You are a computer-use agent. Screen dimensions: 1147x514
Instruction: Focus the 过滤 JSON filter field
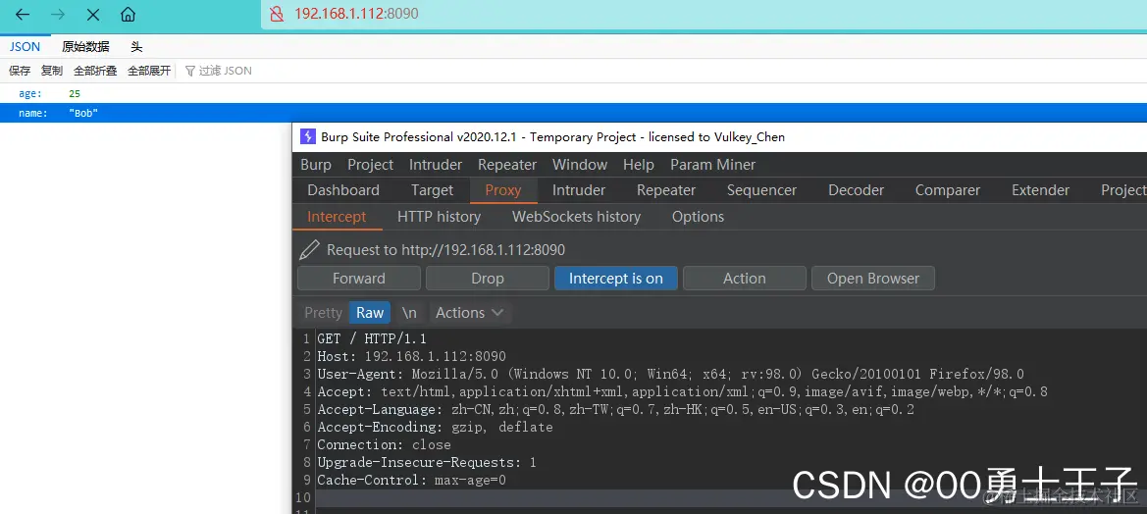[x=226, y=71]
